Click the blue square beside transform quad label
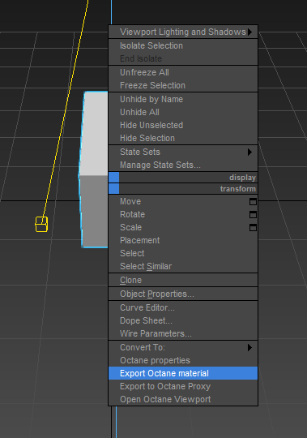 113,188
